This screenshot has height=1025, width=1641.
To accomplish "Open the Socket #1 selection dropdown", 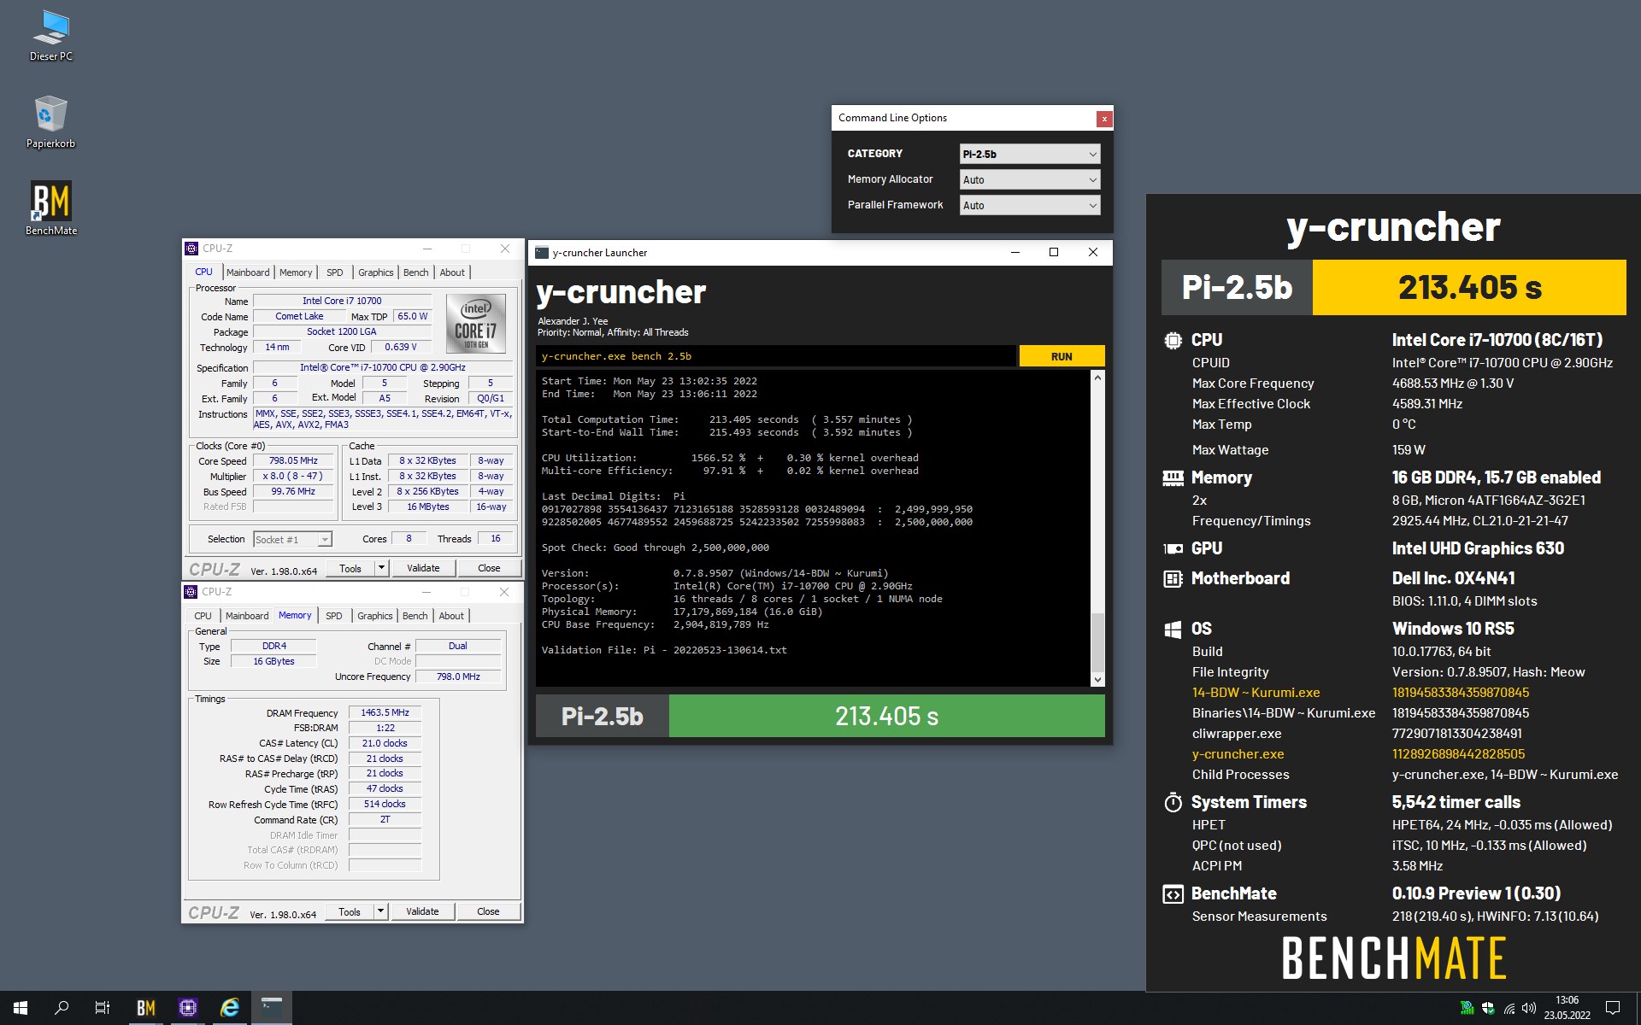I will click(292, 539).
